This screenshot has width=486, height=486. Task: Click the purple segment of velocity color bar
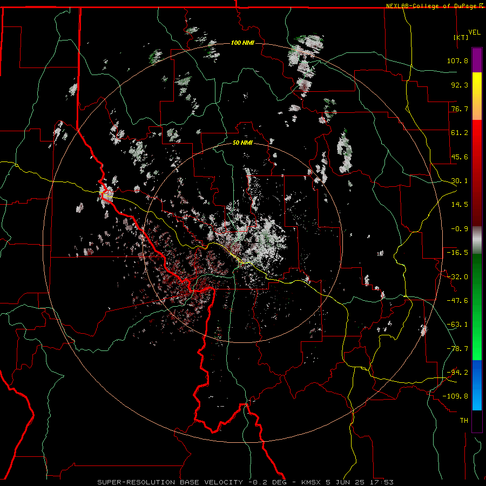[x=477, y=60]
